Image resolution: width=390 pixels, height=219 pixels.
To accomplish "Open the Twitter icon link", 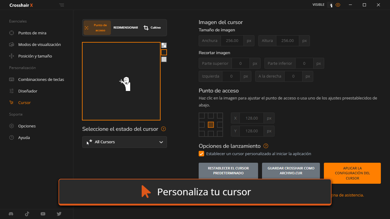I will tap(59, 214).
